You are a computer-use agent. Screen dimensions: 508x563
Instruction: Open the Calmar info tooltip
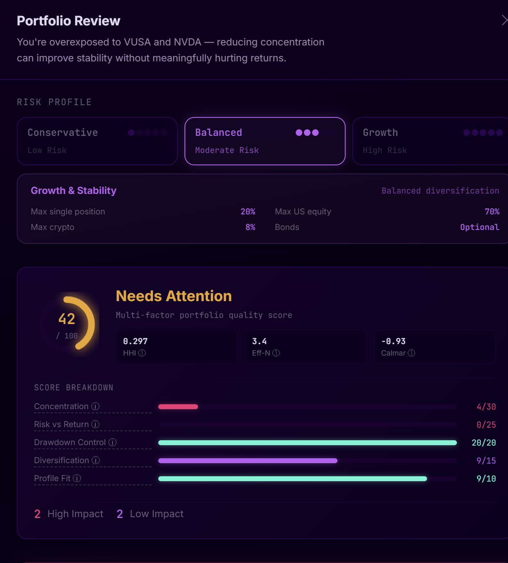411,353
